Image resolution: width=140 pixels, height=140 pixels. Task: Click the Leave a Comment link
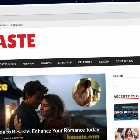(13, 138)
